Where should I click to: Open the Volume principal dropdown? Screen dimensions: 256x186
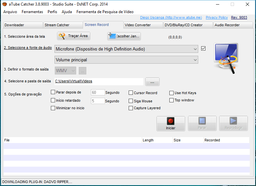[x=195, y=60]
